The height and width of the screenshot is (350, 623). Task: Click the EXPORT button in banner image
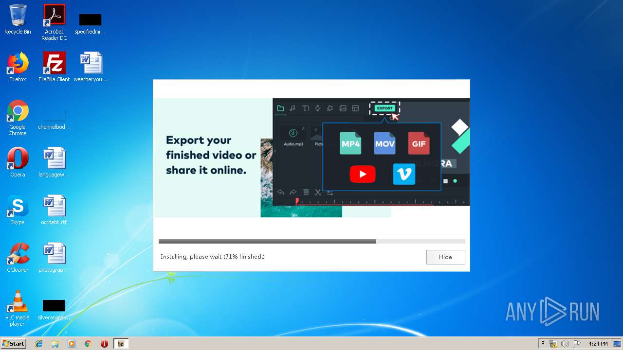385,108
